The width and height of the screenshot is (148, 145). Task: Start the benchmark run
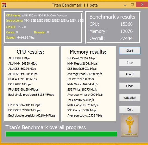(130, 51)
